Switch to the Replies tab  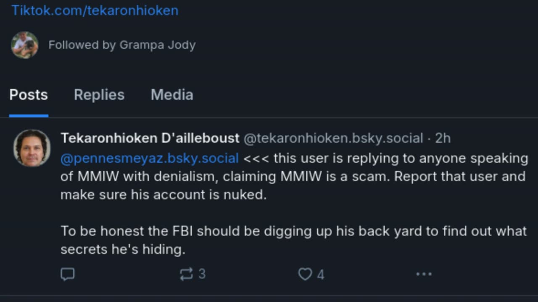point(99,95)
